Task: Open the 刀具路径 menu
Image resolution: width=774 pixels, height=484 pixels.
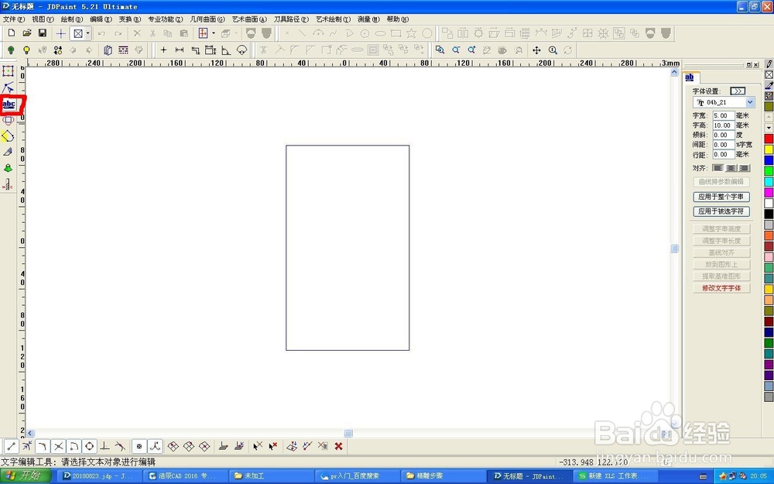Action: pos(291,19)
